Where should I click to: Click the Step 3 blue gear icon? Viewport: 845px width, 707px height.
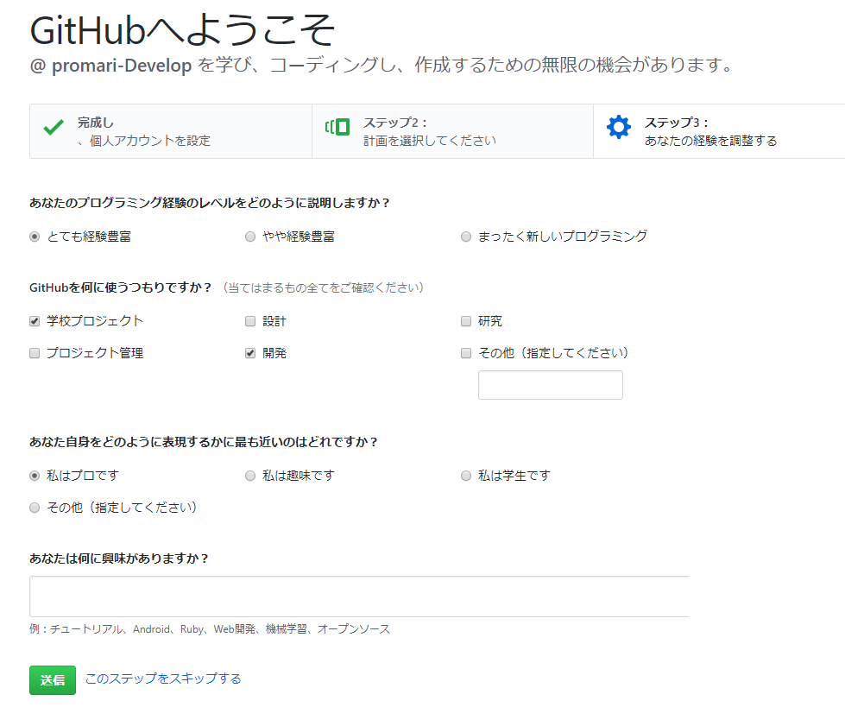click(x=619, y=127)
